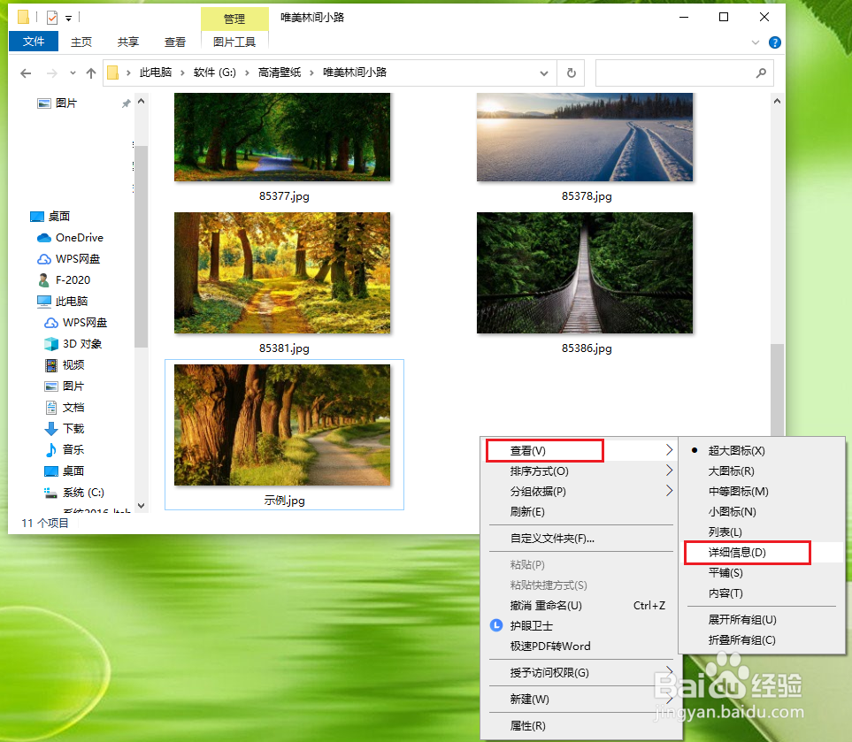Viewport: 852px width, 742px height.
Task: Choose 刷新(E) in context menu
Action: coord(581,512)
